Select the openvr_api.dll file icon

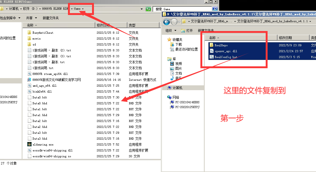212,51
